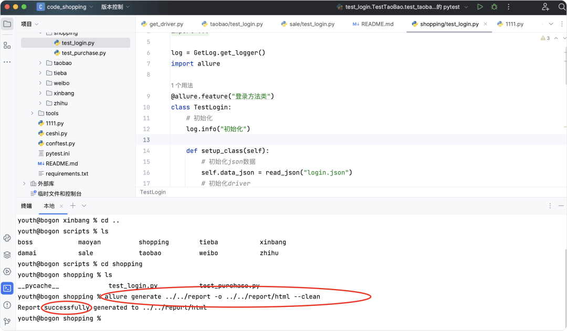Click the '1 个用法' usages hint
This screenshot has height=331, width=567.
click(x=182, y=85)
